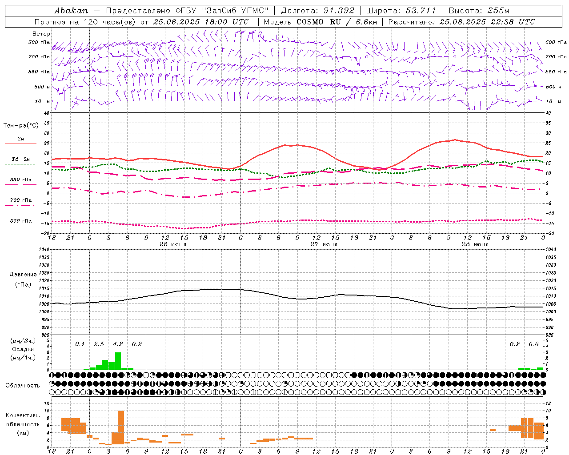Click the Конвективн. label
The image size is (569, 455).
click(23, 415)
